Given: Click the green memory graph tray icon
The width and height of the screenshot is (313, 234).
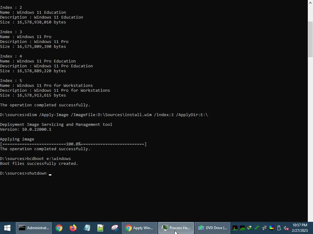Looking at the screenshot, I should tap(242, 228).
